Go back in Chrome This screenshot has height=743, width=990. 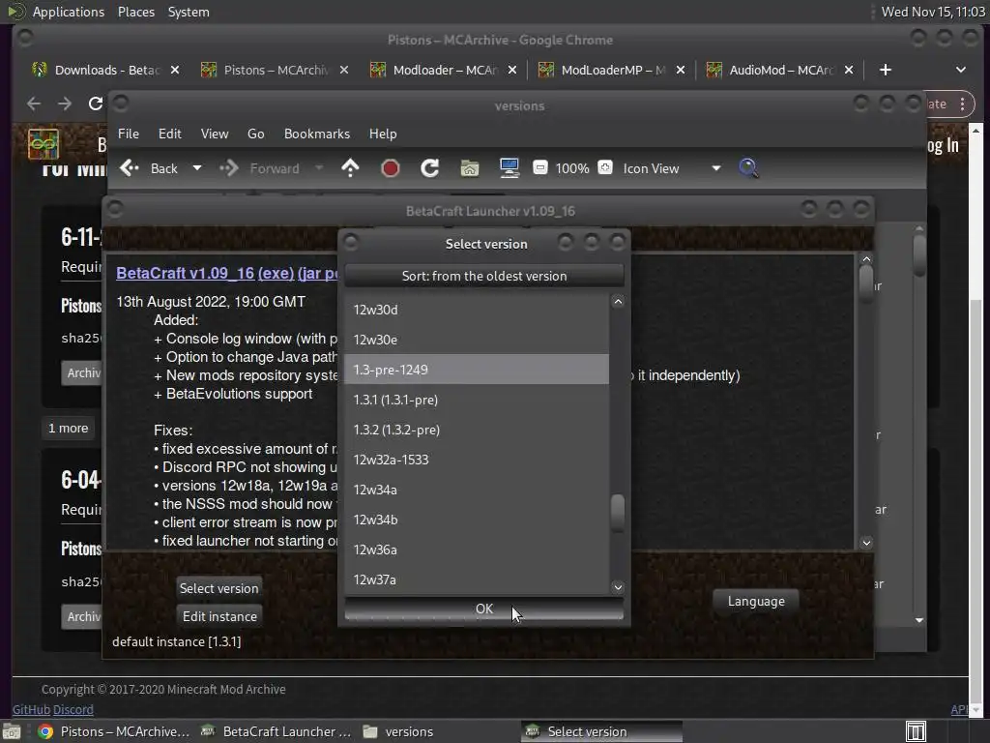(34, 104)
